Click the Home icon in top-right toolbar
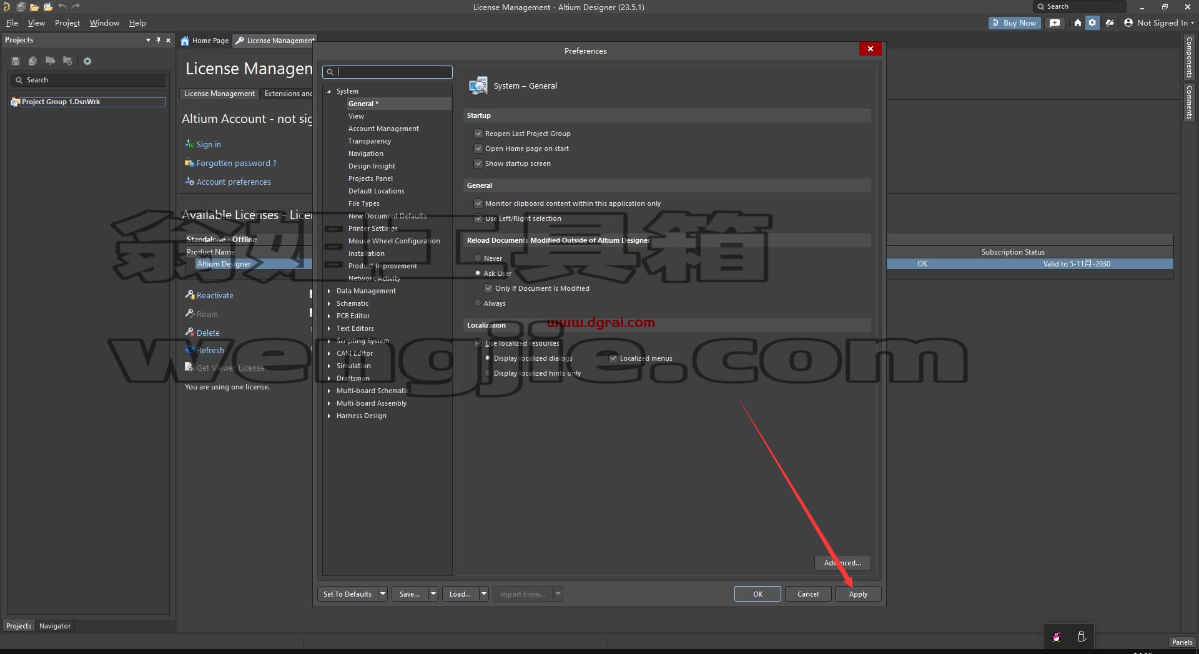Viewport: 1199px width, 654px height. tap(1077, 23)
